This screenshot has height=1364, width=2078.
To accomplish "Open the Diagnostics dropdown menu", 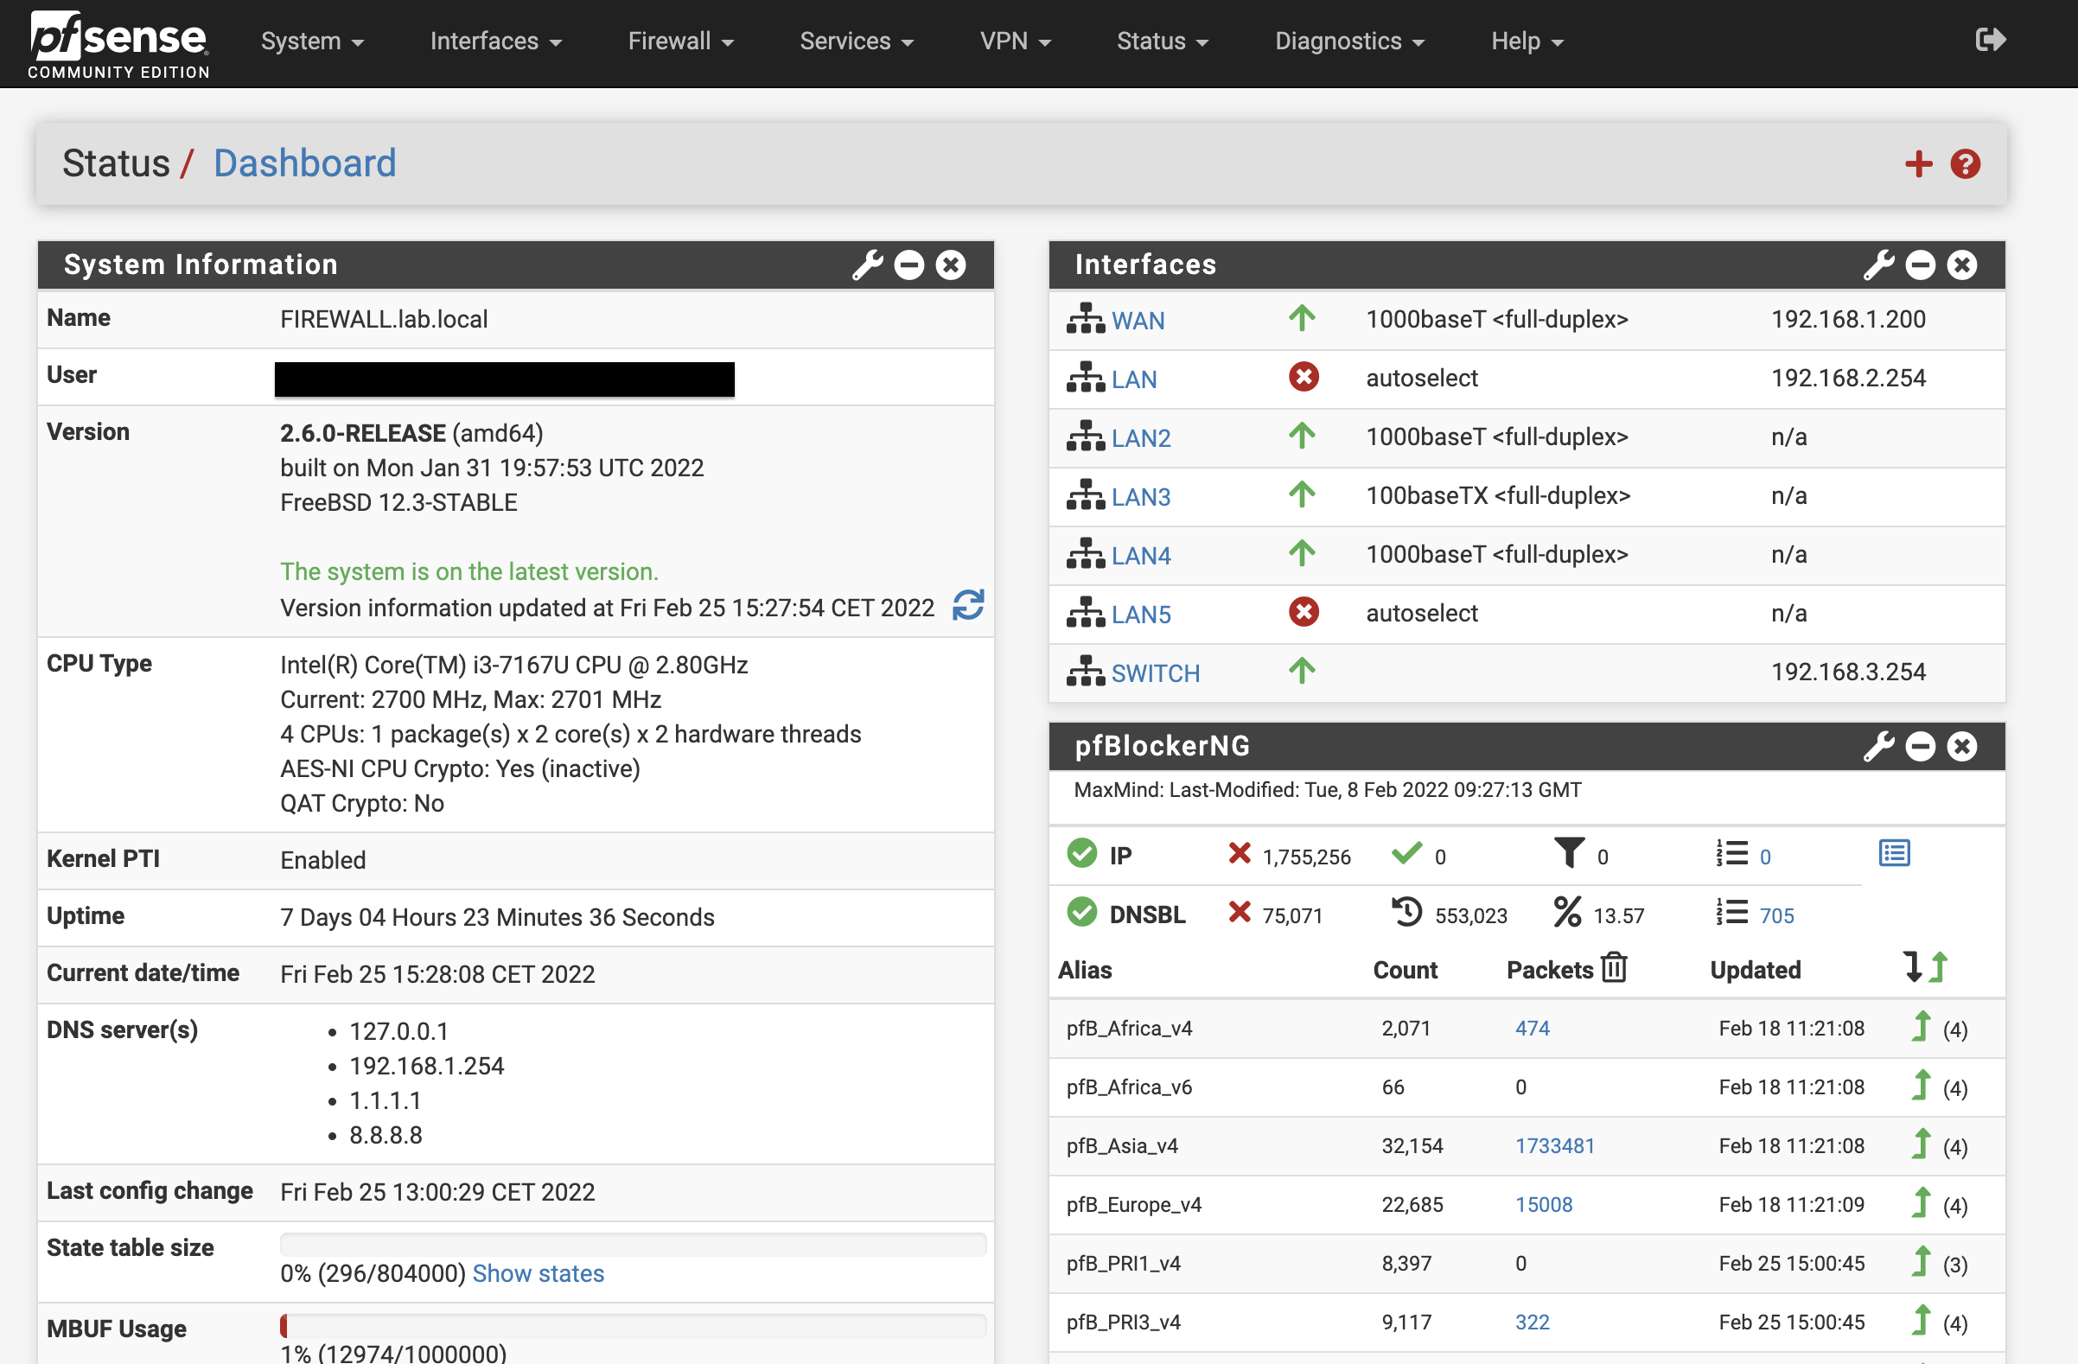I will 1350,41.
